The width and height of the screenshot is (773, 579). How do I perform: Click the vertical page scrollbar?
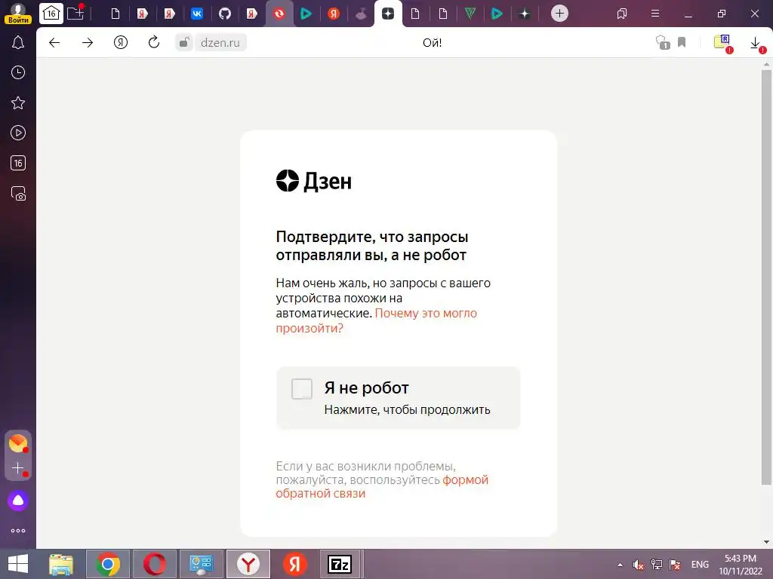pos(766,277)
